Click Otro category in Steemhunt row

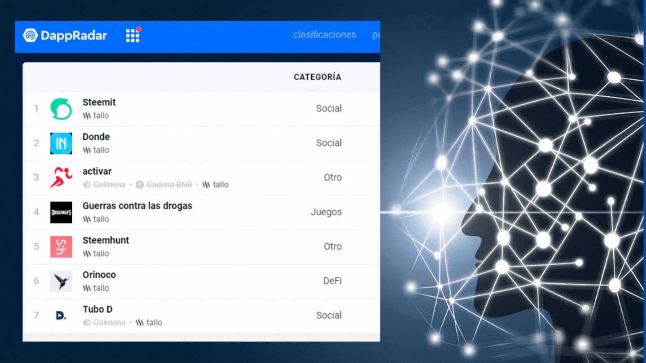[333, 246]
